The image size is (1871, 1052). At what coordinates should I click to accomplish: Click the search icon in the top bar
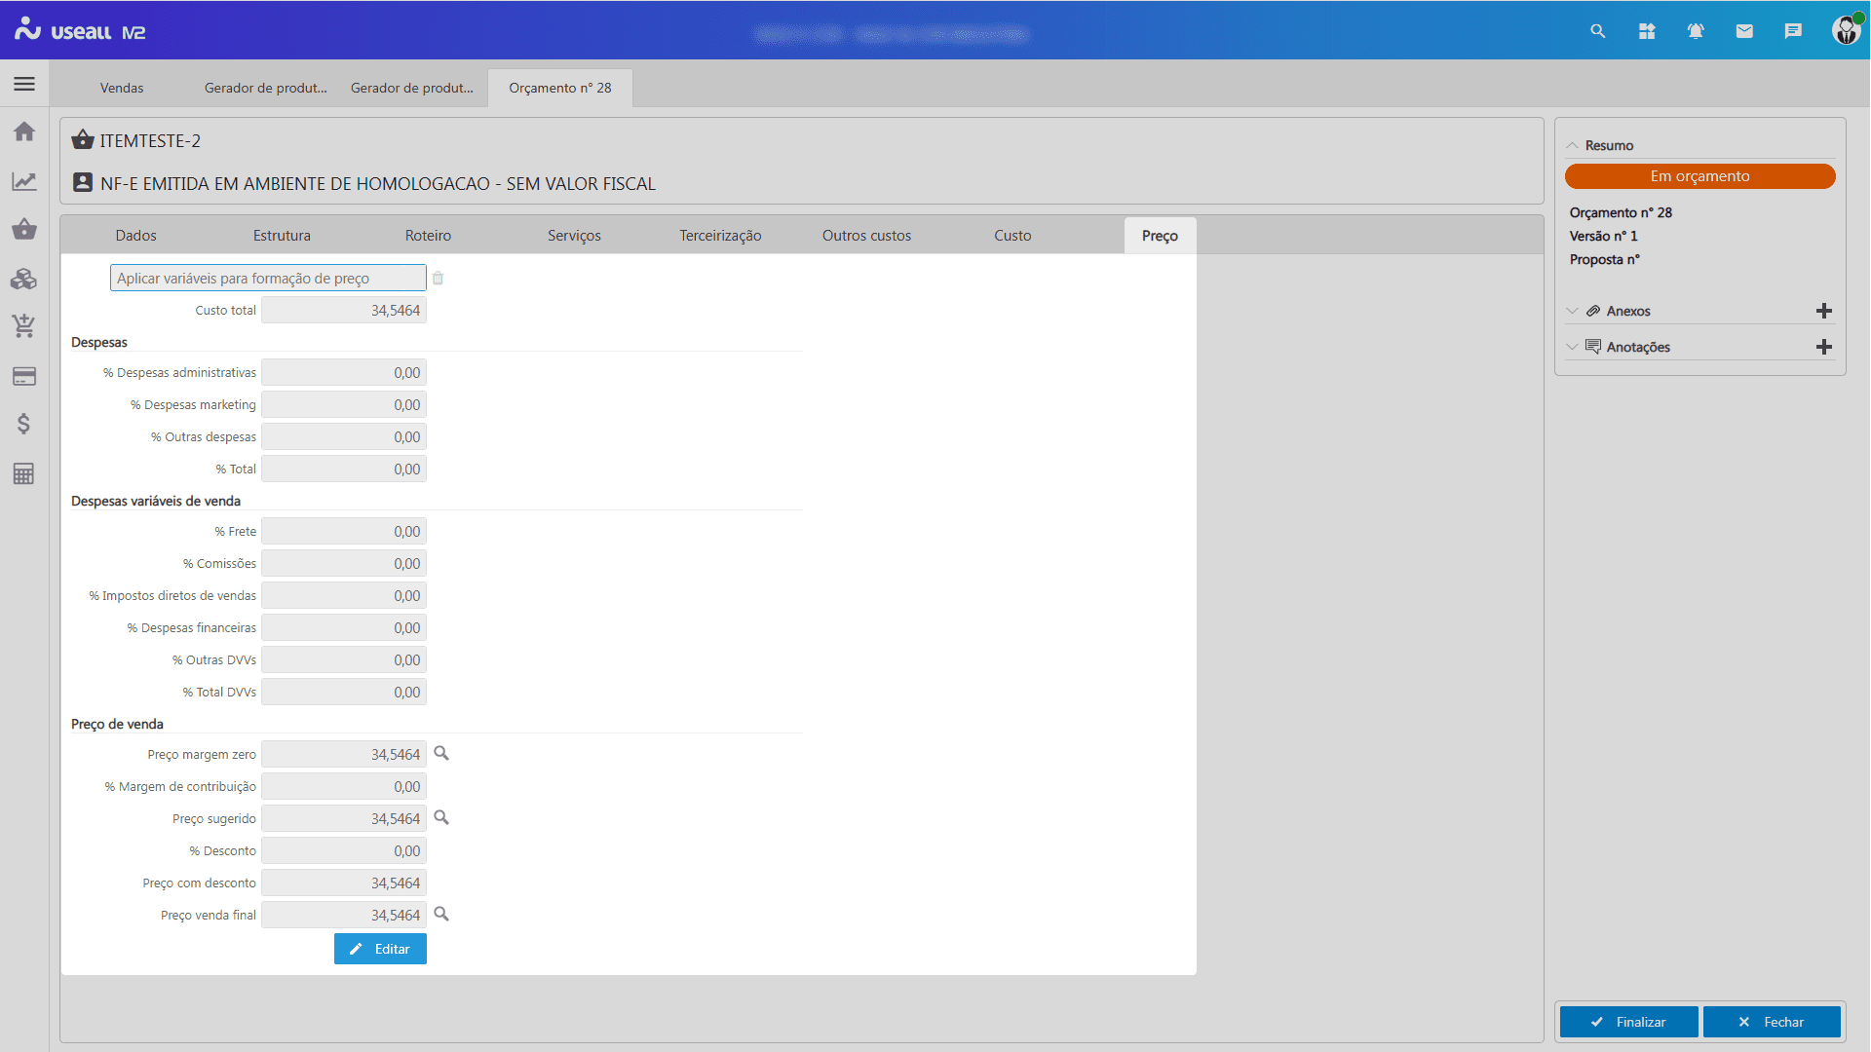tap(1598, 31)
